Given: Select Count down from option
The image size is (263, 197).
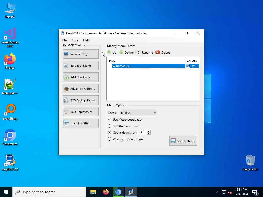Looking at the screenshot, I should pos(109,133).
